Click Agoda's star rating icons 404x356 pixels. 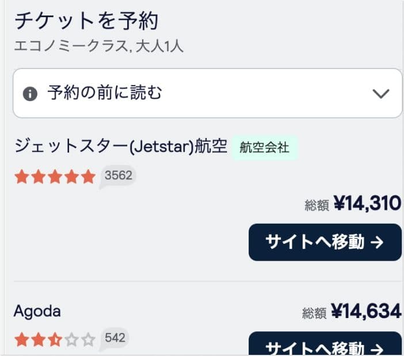(55, 340)
